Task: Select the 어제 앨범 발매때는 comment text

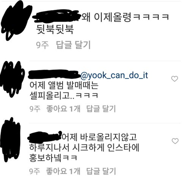Action: click(x=64, y=90)
